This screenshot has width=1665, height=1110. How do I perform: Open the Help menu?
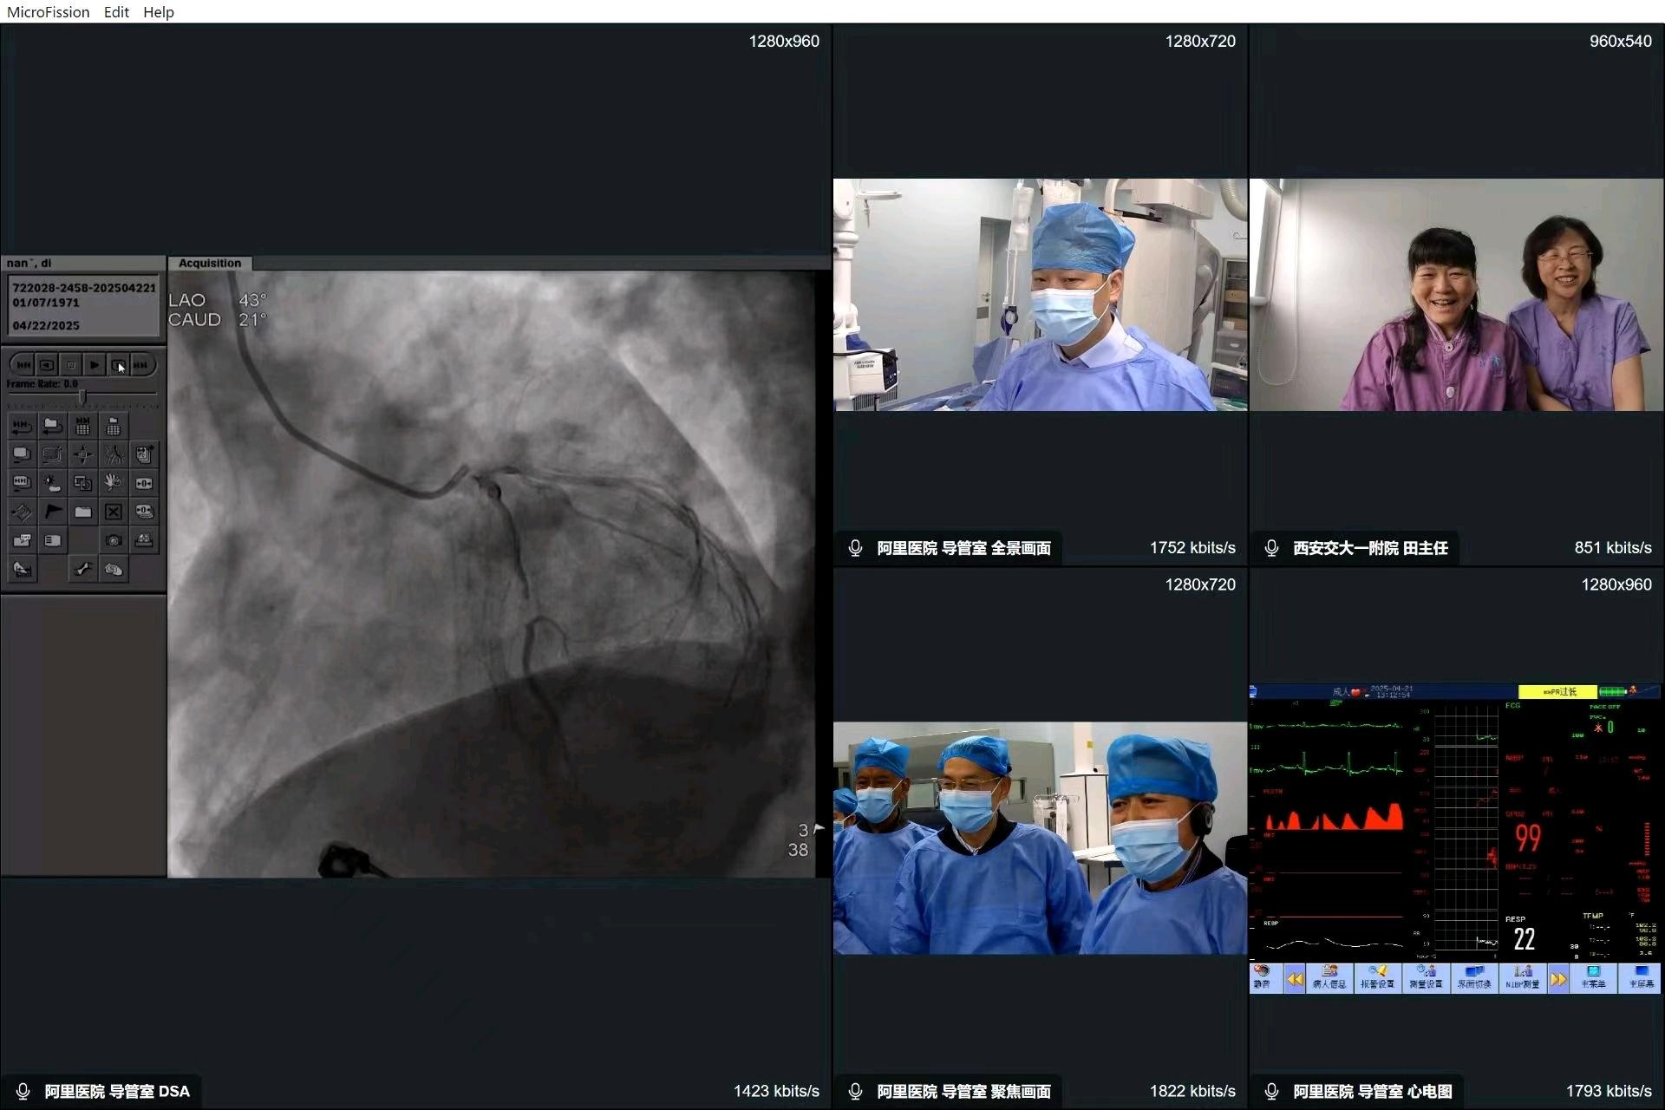tap(159, 12)
